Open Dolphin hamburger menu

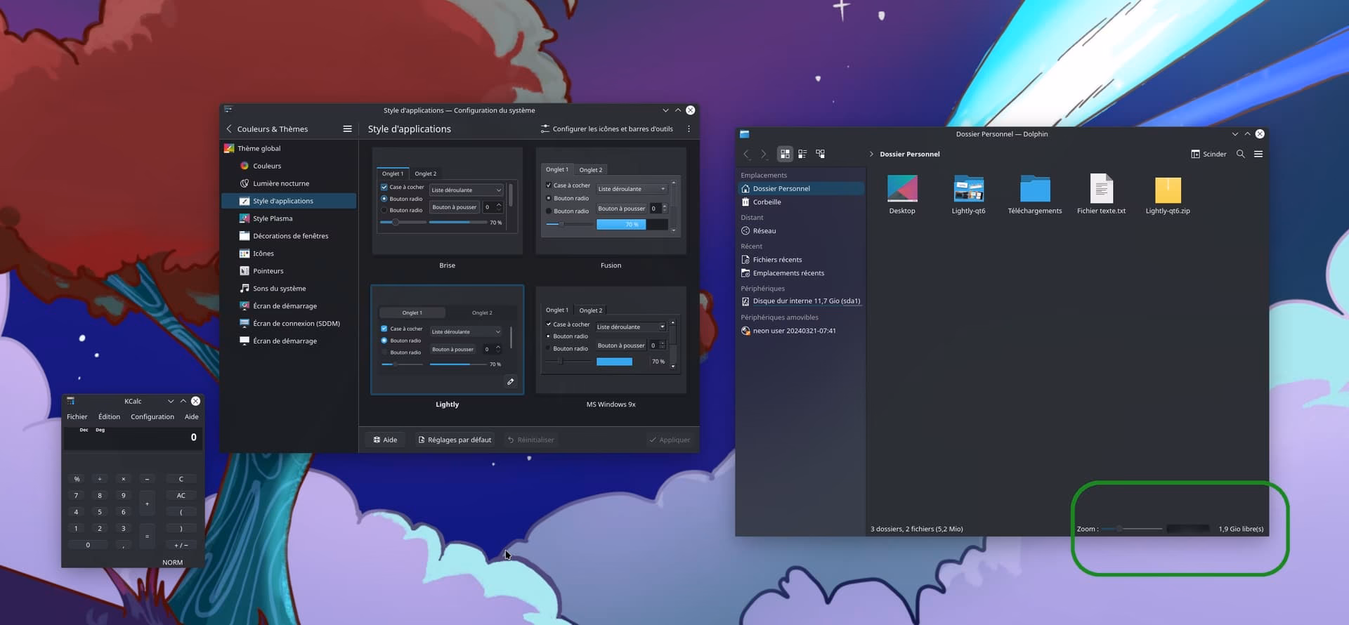click(1258, 154)
